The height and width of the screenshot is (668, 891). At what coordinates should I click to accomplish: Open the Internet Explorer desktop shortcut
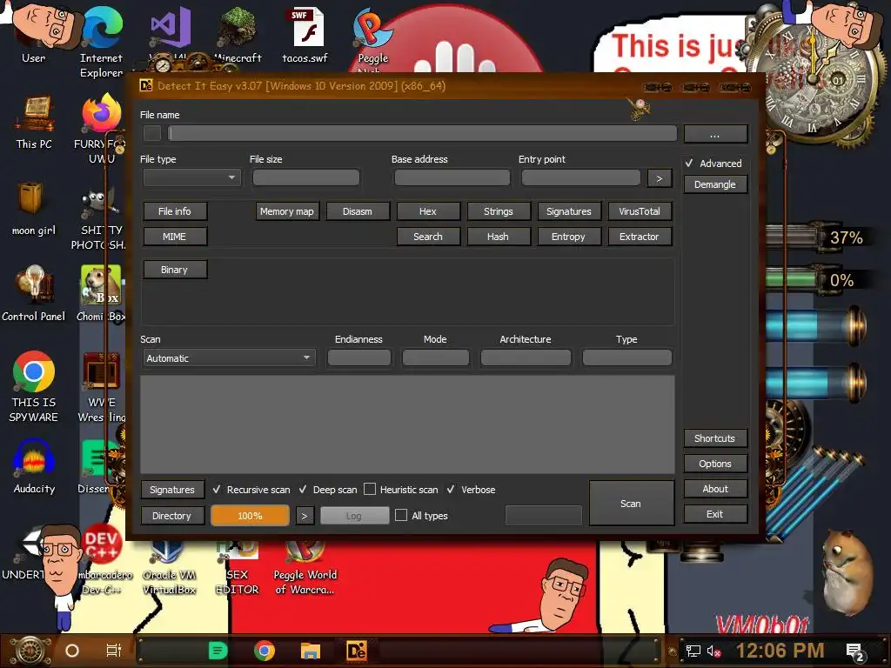tap(101, 41)
